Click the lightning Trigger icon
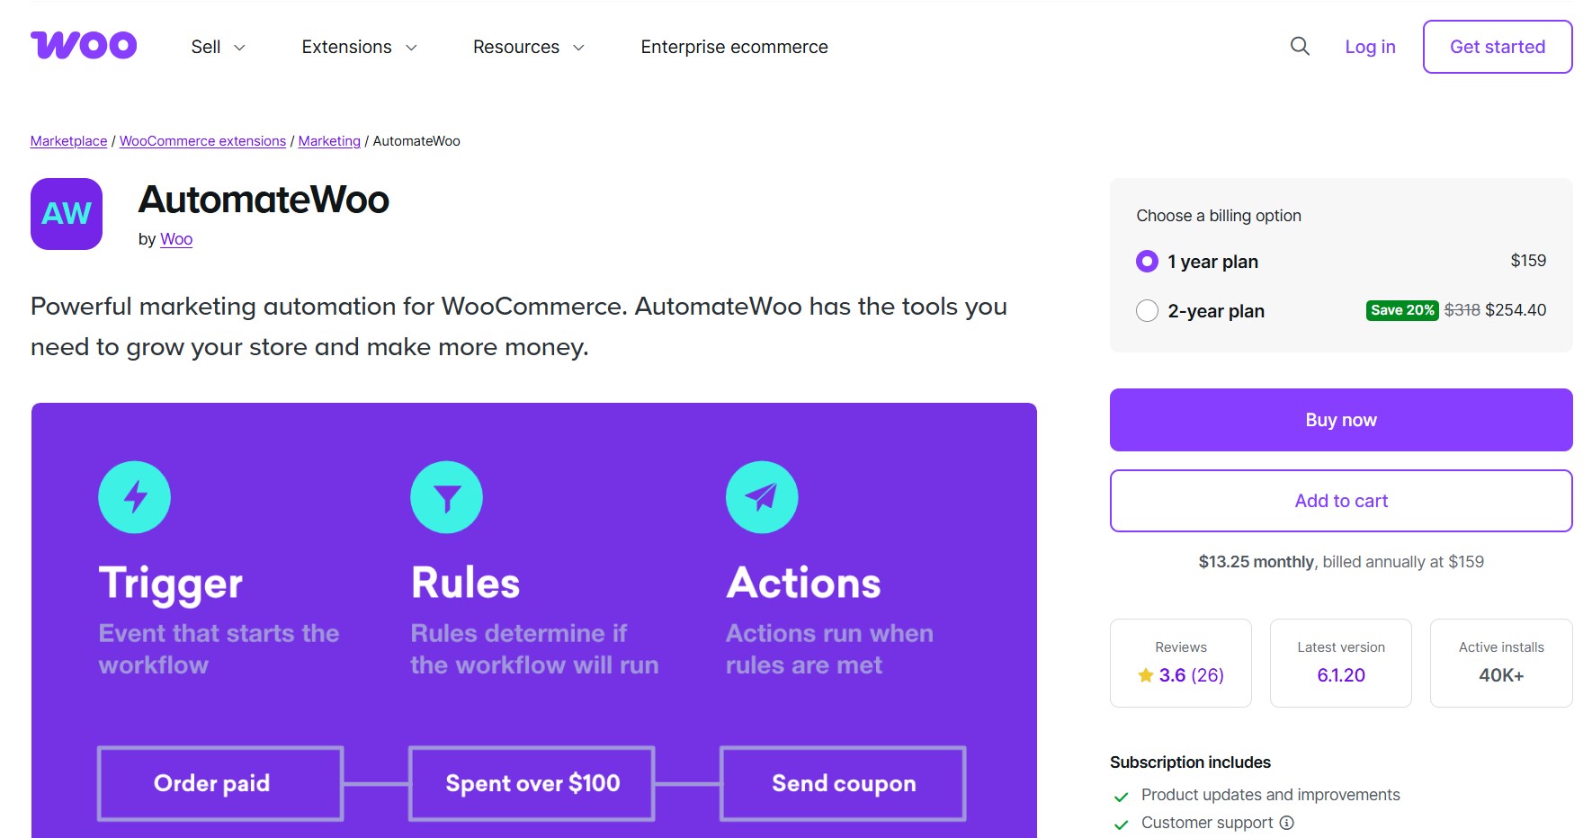The image size is (1592, 838). [134, 496]
